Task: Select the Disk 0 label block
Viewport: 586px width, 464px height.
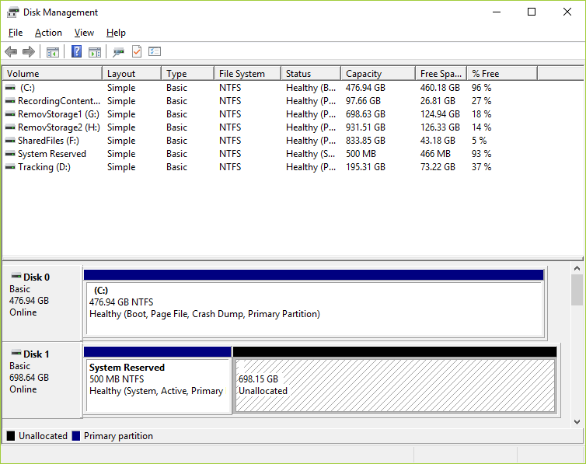Action: [x=42, y=302]
